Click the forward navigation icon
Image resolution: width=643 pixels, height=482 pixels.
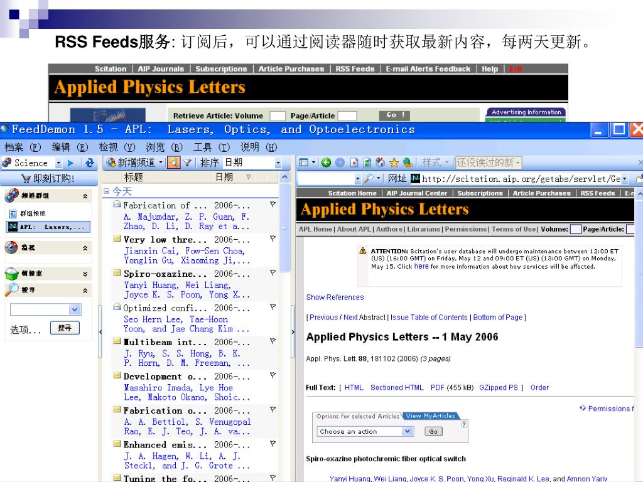pos(340,163)
